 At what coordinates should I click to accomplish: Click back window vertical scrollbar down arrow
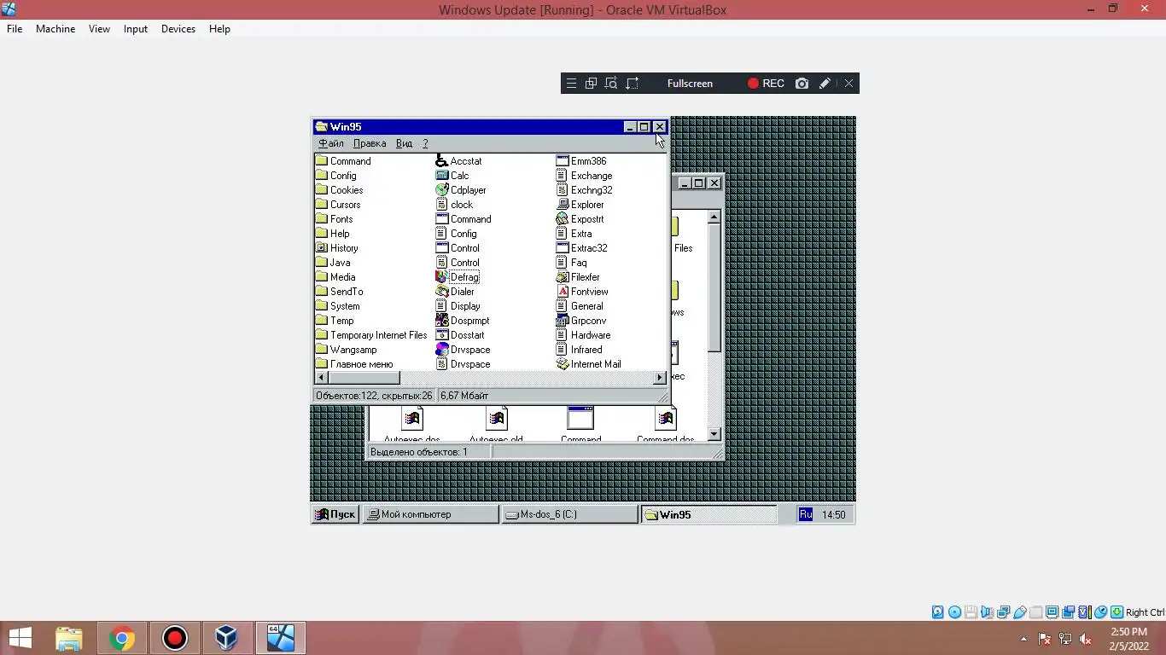[714, 435]
